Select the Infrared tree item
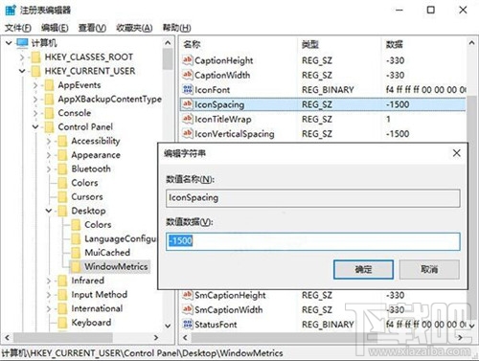This screenshot has height=361, width=479. (87, 281)
